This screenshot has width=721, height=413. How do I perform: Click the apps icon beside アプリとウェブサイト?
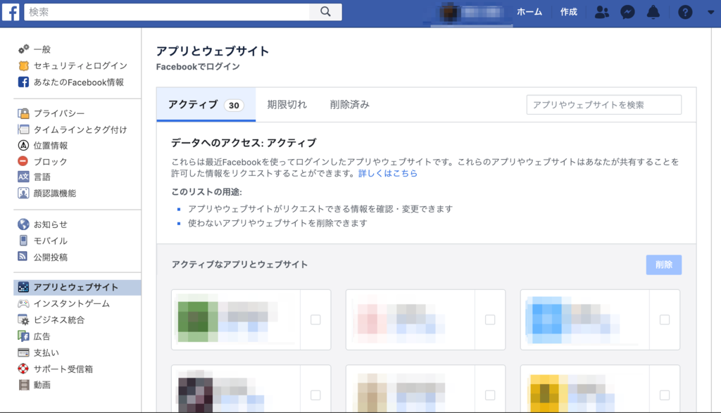pyautogui.click(x=23, y=287)
